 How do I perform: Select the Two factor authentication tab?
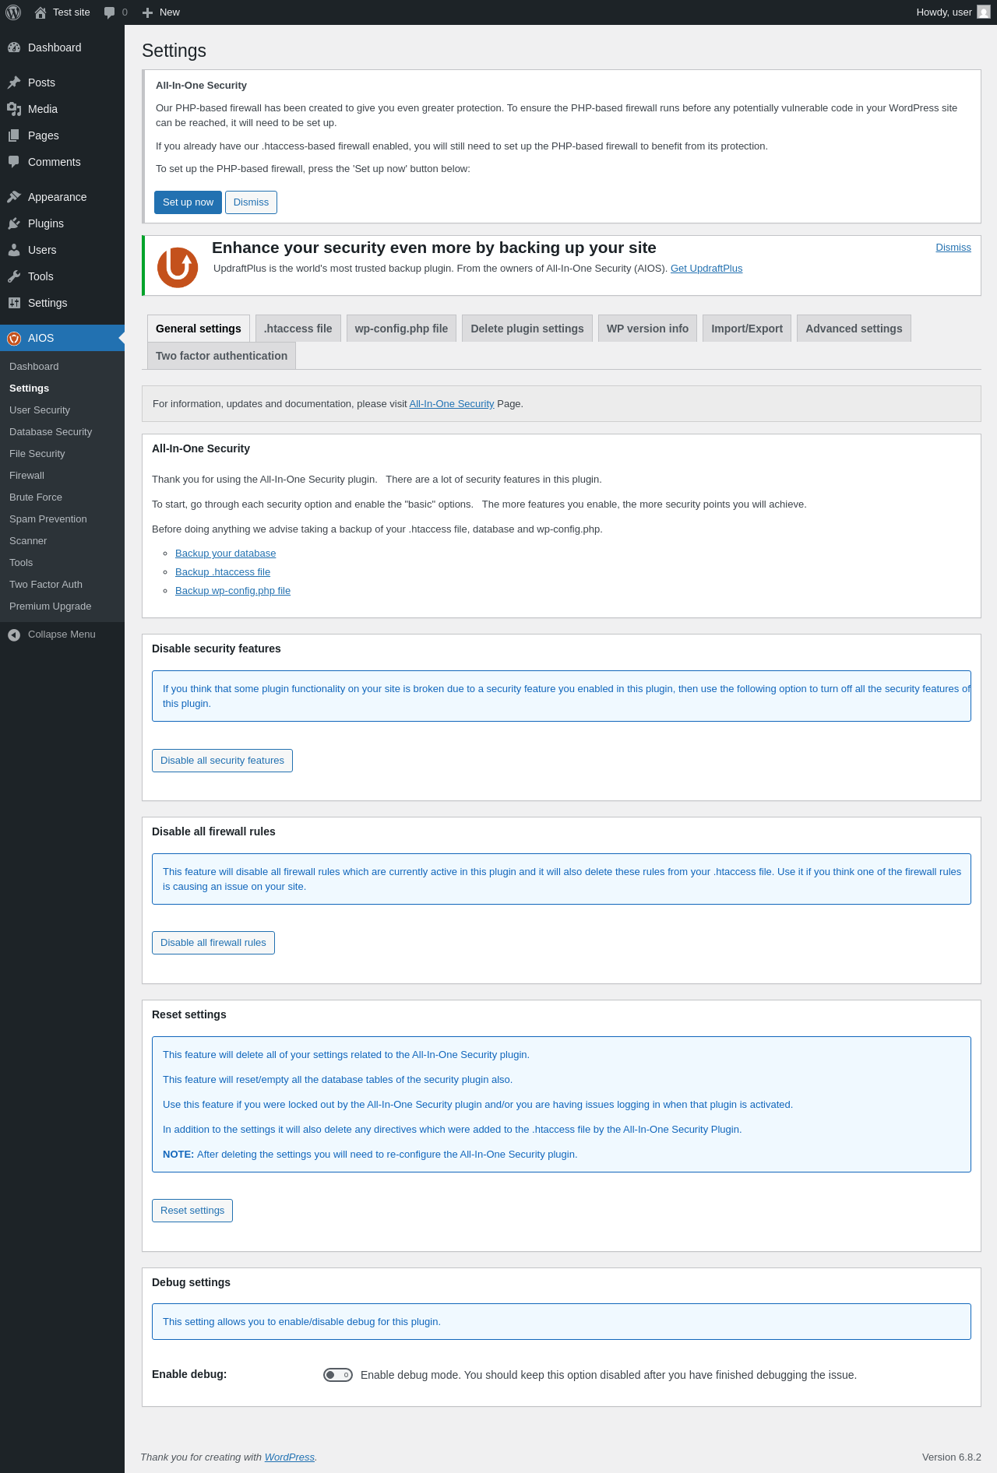click(x=221, y=356)
